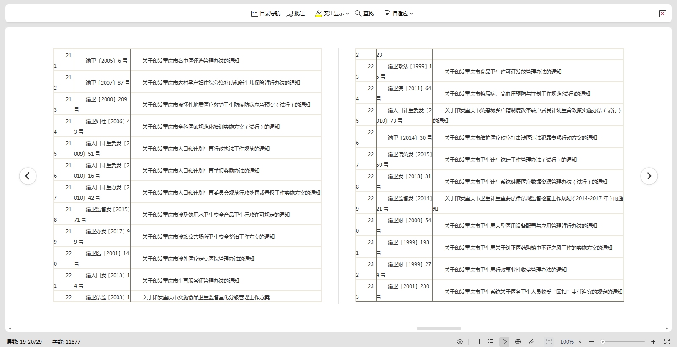This screenshot has width=677, height=347.
Task: Click the horizontal scrollbar thumb
Action: click(x=439, y=328)
